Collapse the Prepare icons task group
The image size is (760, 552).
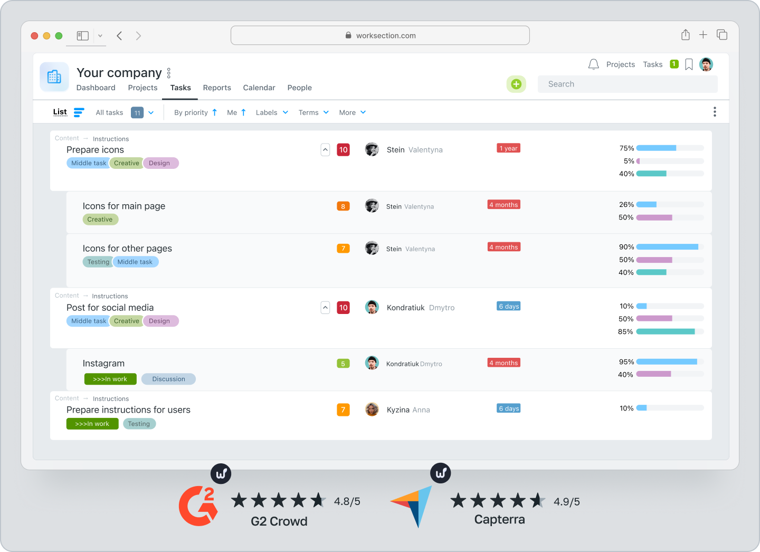(325, 149)
